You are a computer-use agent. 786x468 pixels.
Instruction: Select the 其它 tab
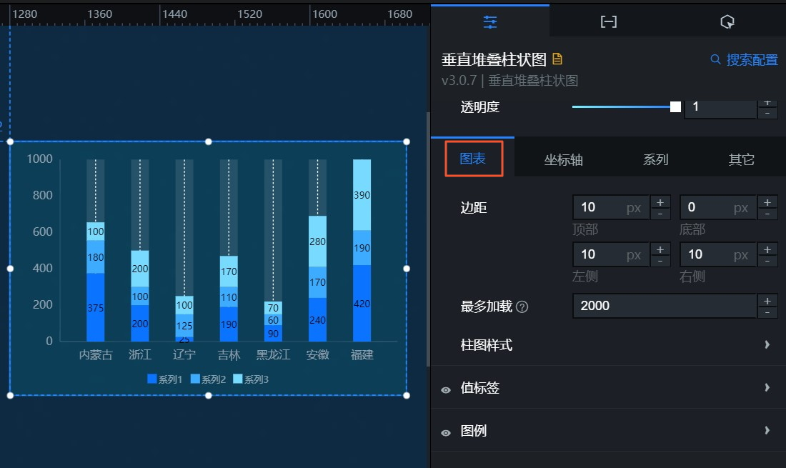pyautogui.click(x=741, y=159)
